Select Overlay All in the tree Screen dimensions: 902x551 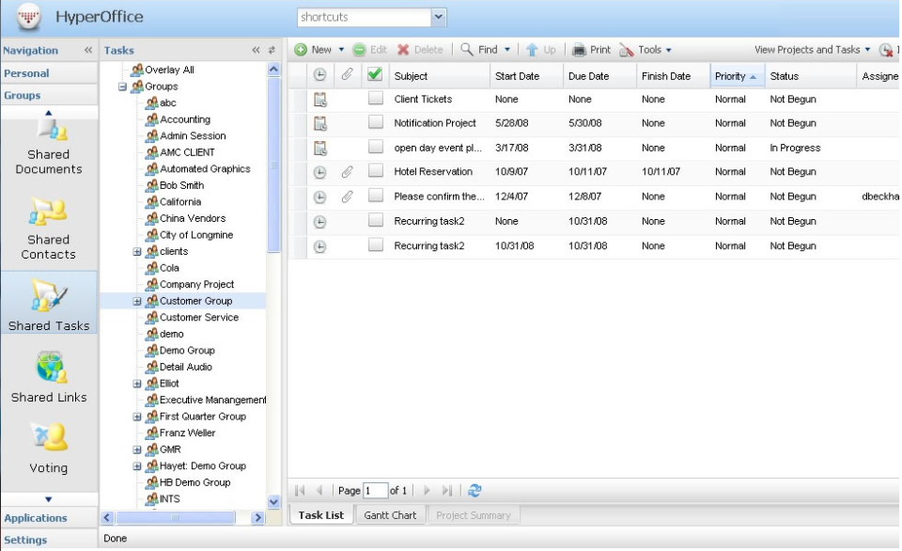pyautogui.click(x=169, y=70)
